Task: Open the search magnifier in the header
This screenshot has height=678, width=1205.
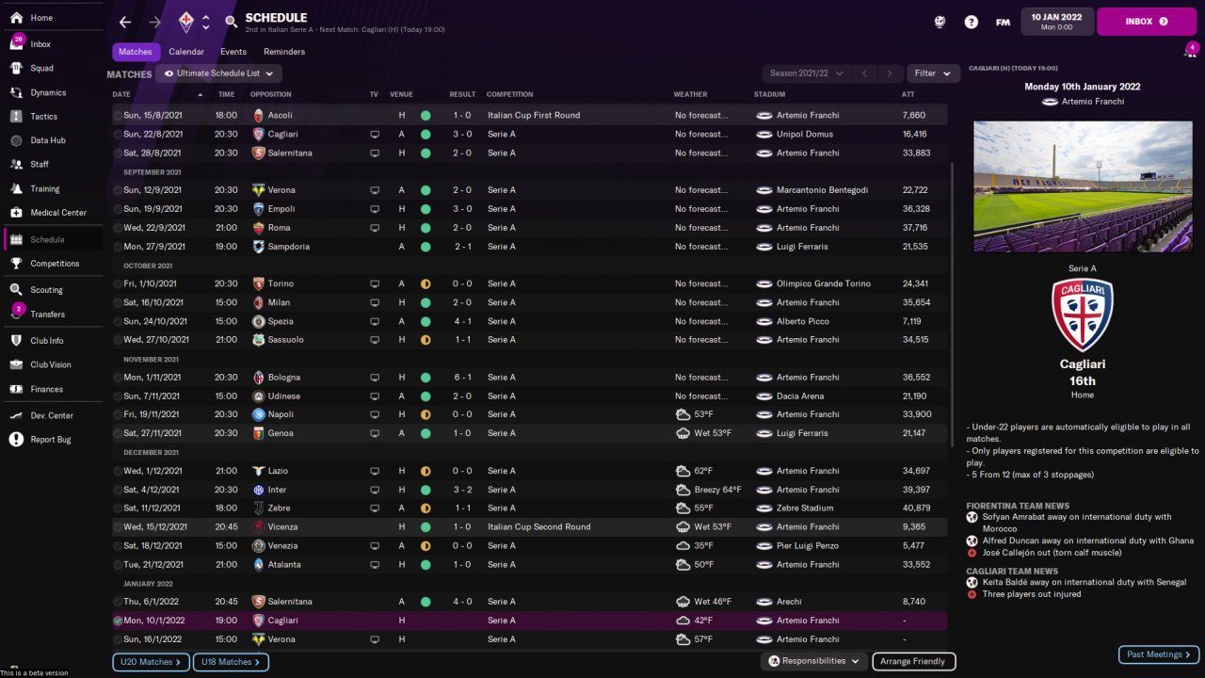Action: pyautogui.click(x=232, y=22)
